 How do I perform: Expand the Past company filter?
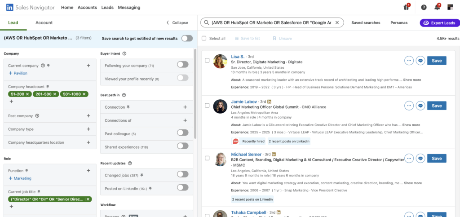(88, 116)
